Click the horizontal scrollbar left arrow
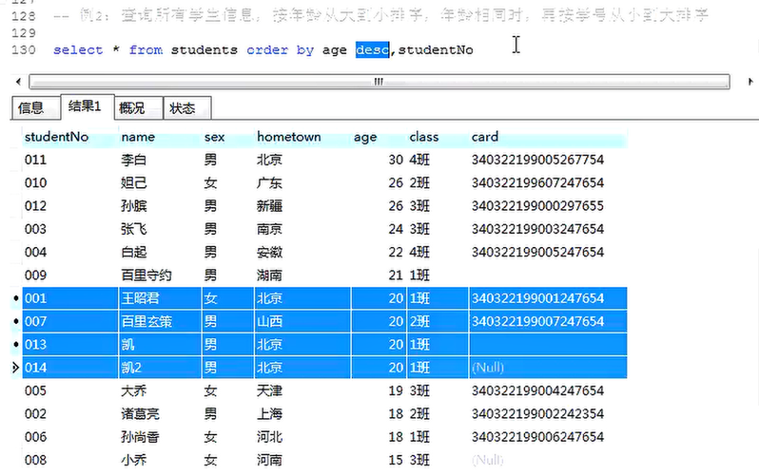759x475 pixels. pos(18,82)
